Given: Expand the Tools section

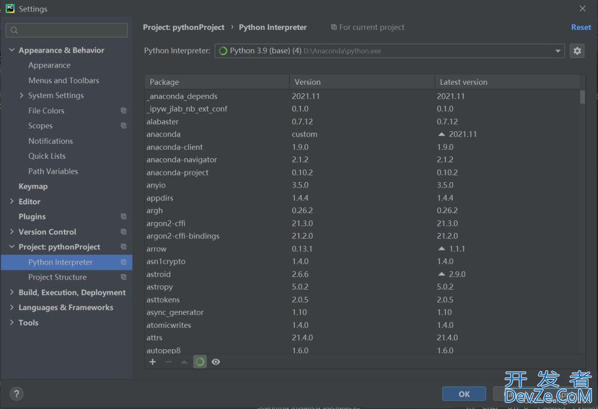Looking at the screenshot, I should tap(12, 322).
